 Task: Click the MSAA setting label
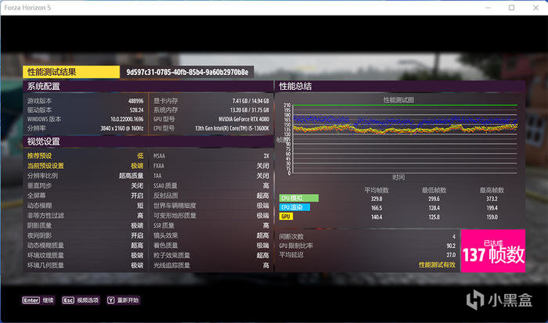click(x=159, y=156)
